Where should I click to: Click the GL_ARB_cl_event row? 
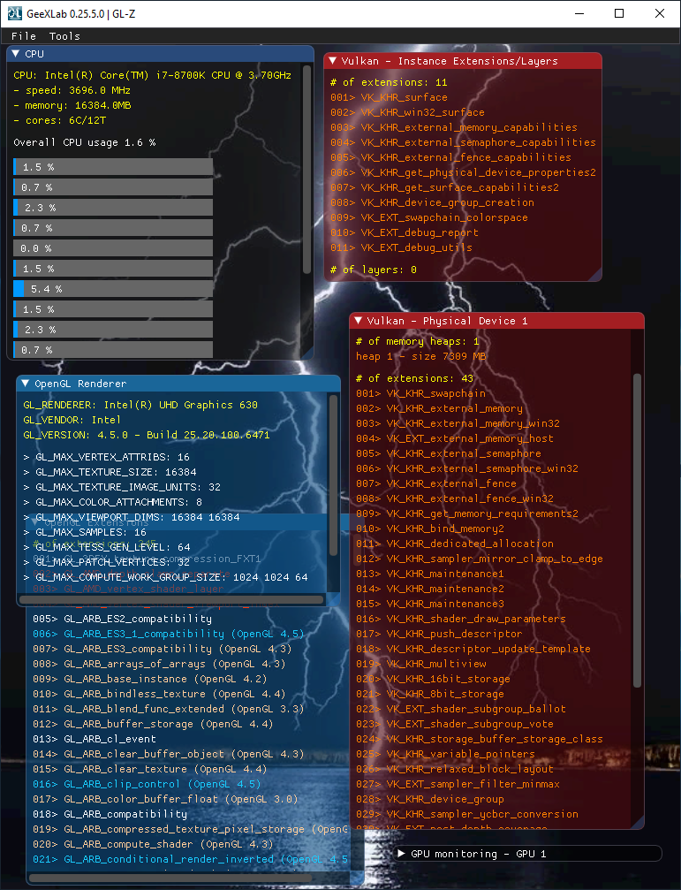click(95, 739)
